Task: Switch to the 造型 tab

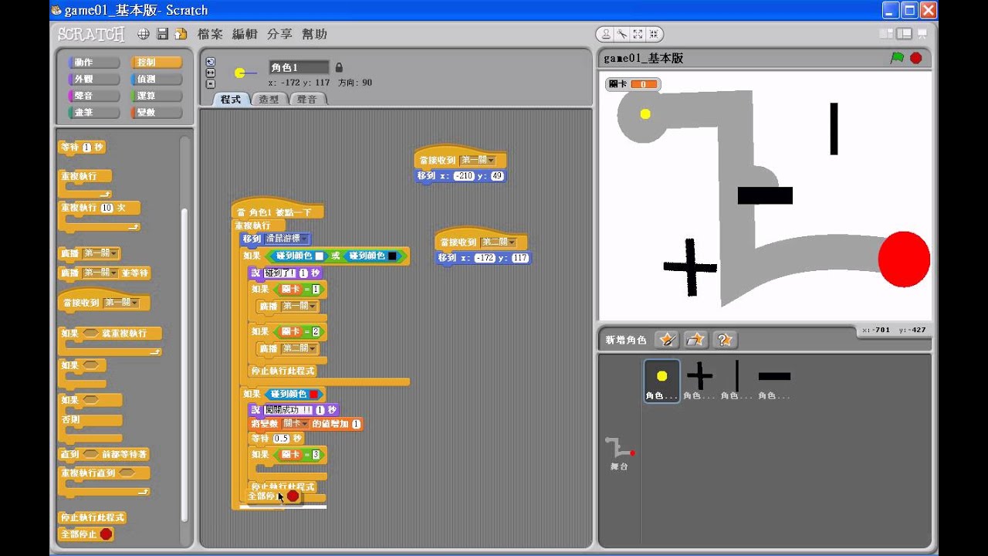Action: click(x=269, y=99)
